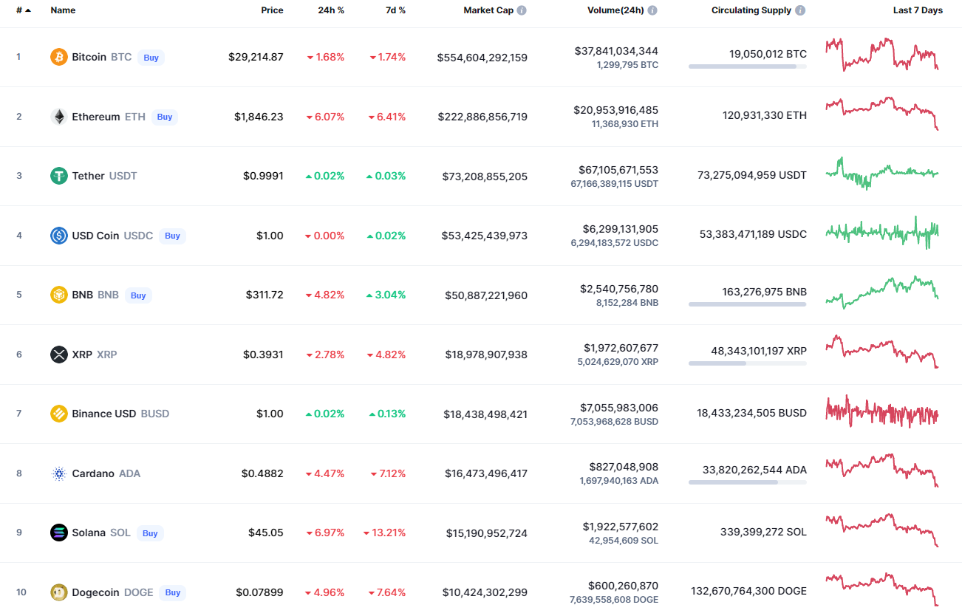Click the Tether green logo icon
The image size is (962, 616).
tap(58, 176)
